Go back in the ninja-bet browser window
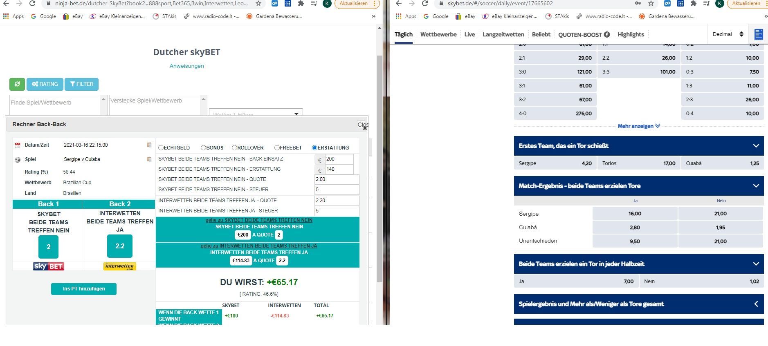The height and width of the screenshot is (346, 768). [6, 3]
